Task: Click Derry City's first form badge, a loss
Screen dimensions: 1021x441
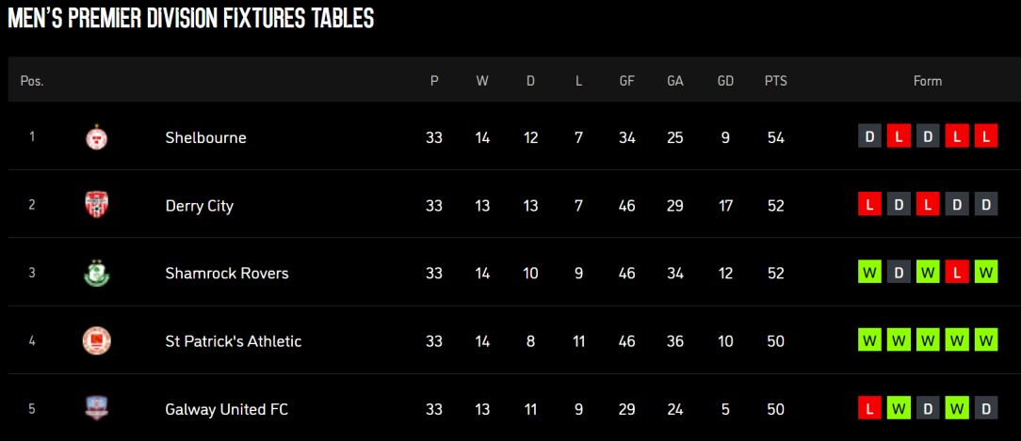Action: (869, 205)
